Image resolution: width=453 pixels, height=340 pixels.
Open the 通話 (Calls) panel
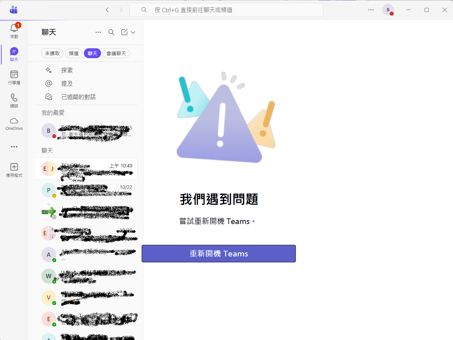14,100
